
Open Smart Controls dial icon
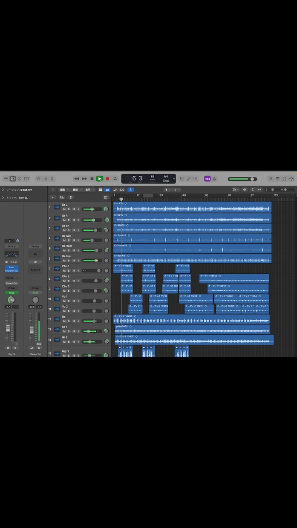pos(38,179)
